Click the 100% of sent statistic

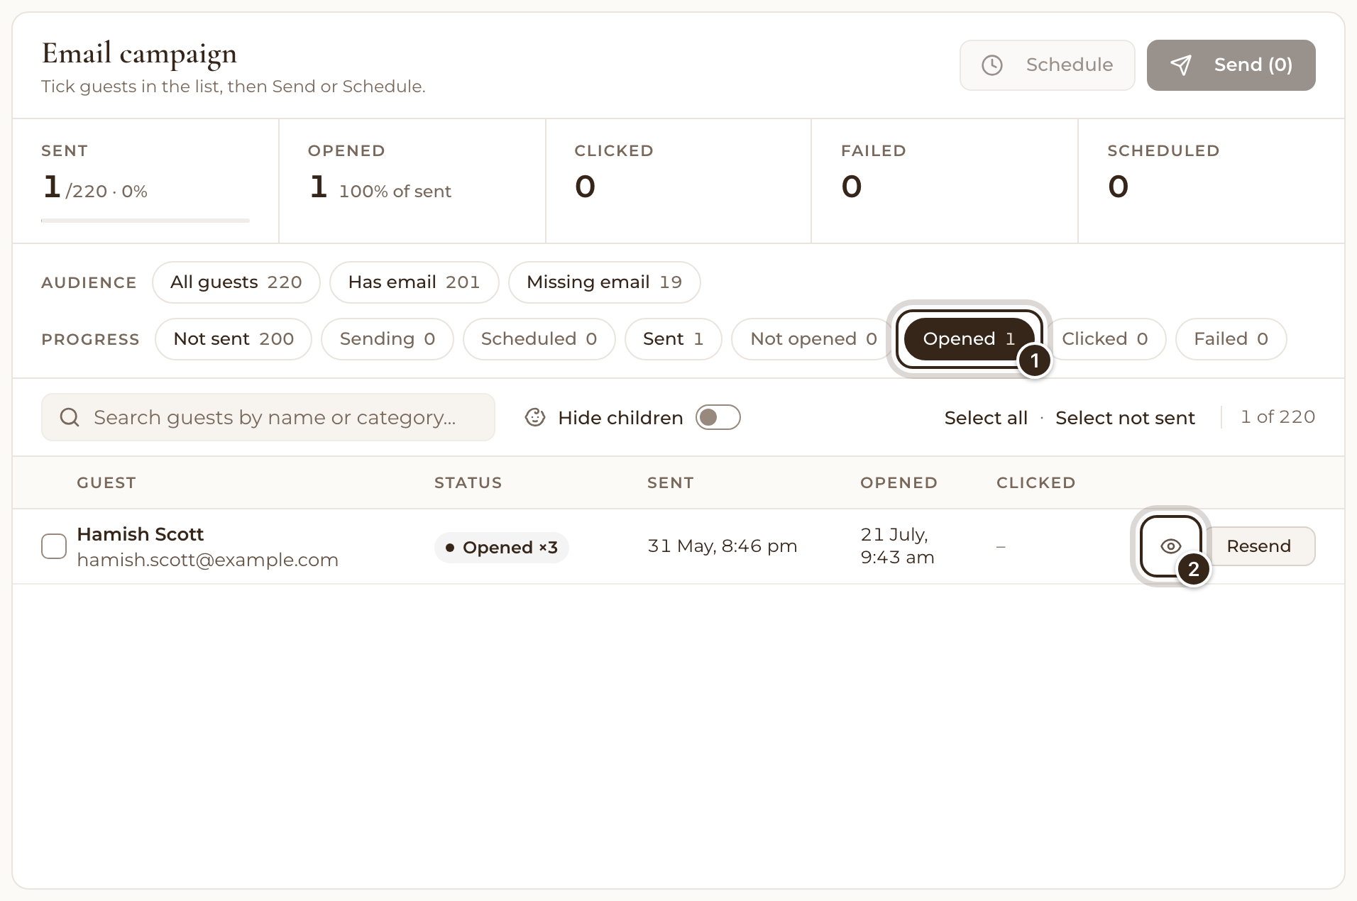(395, 192)
